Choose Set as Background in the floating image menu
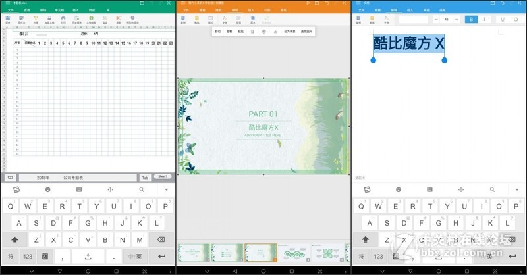Screen dimensions: 527x275 tap(290, 31)
